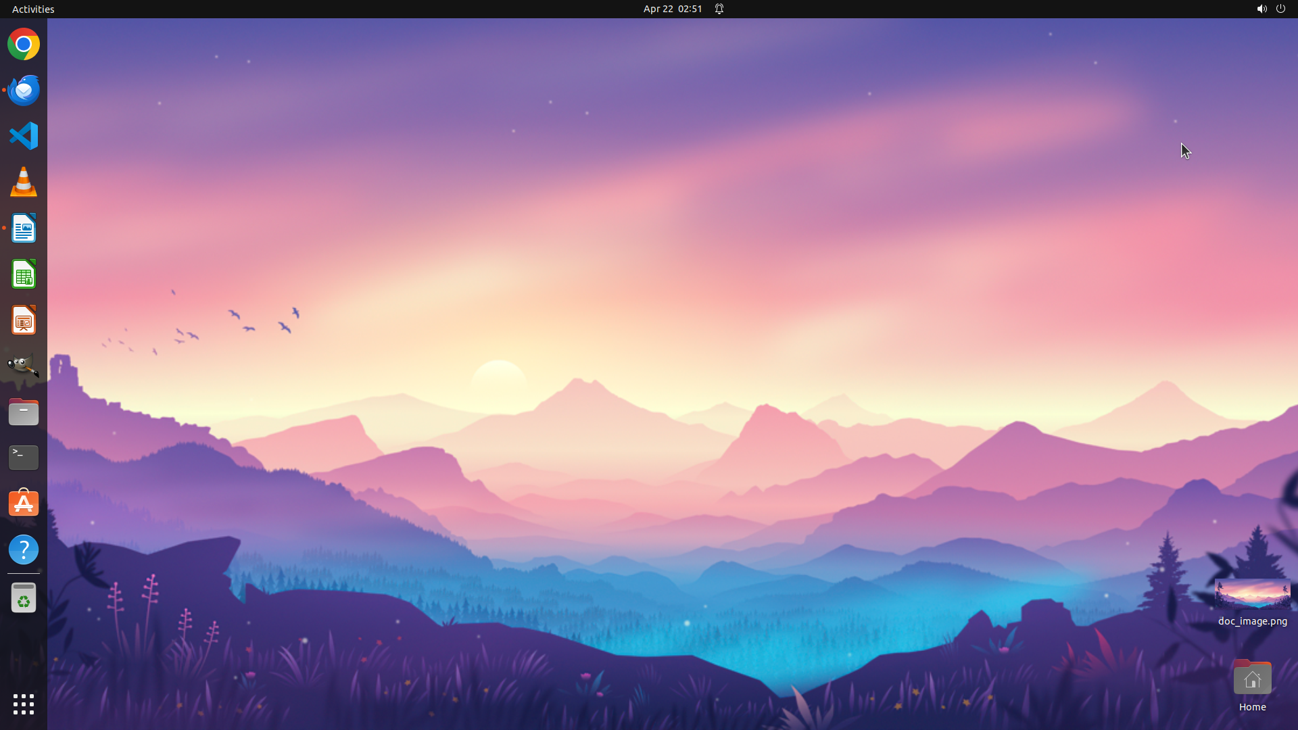The height and width of the screenshot is (730, 1298).
Task: Select the doc_image.png desktop thumbnail
Action: coord(1252,595)
